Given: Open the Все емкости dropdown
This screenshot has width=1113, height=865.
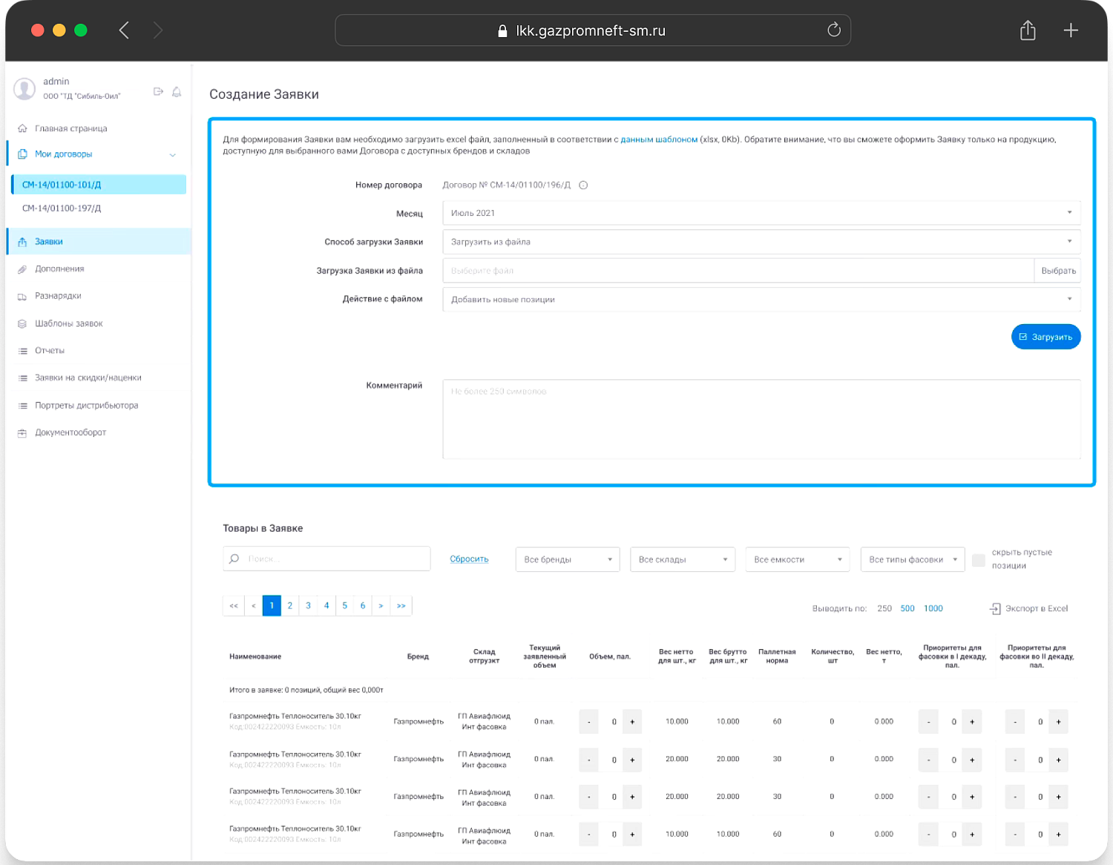Looking at the screenshot, I should tap(798, 559).
